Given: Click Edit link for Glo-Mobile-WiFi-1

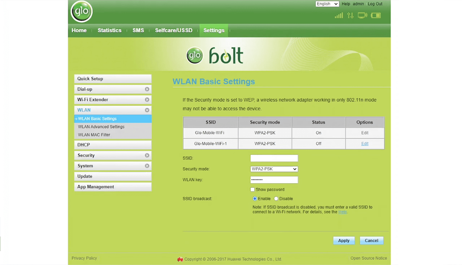Looking at the screenshot, I should point(365,144).
